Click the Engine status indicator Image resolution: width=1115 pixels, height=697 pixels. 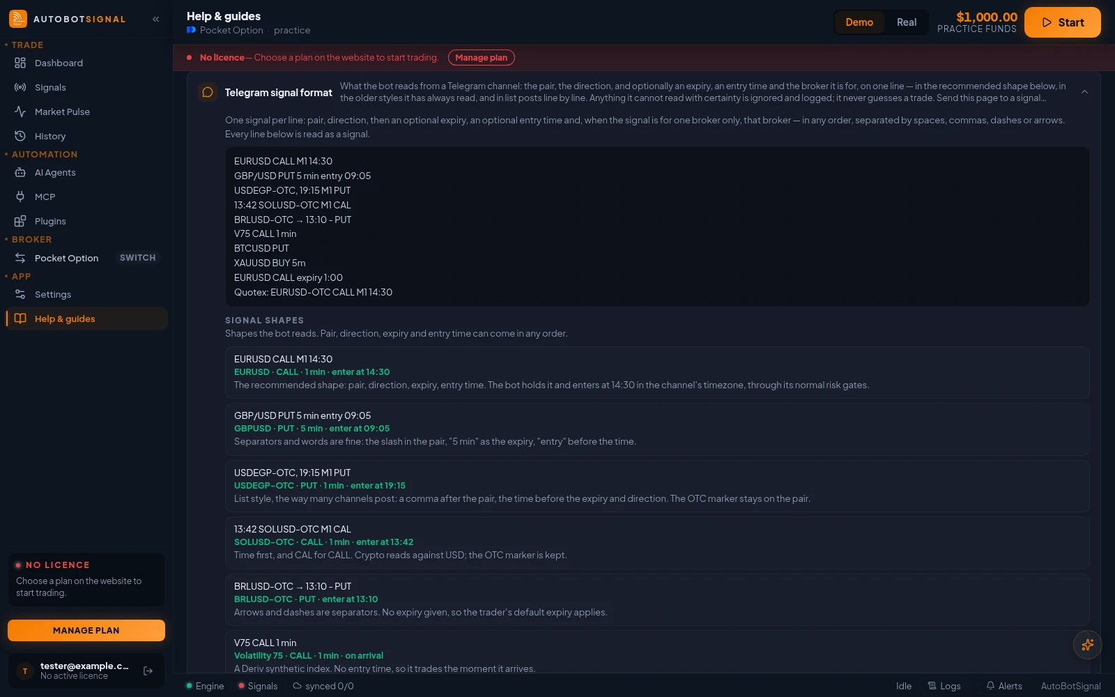point(205,686)
